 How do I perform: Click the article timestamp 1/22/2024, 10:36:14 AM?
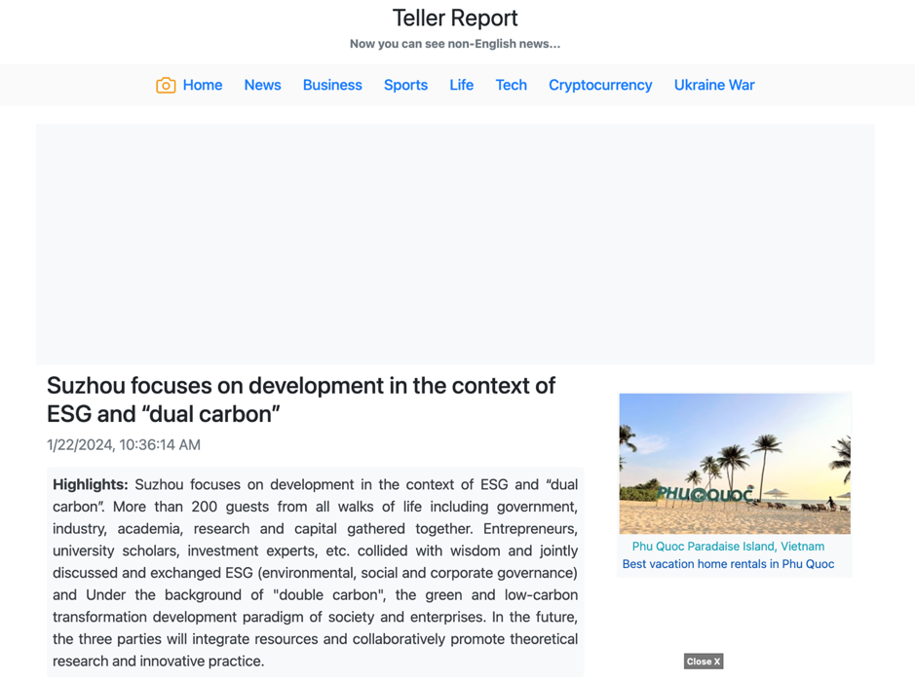tap(124, 445)
